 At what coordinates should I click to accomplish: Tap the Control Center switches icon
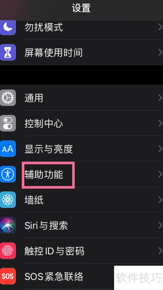pos(8,123)
